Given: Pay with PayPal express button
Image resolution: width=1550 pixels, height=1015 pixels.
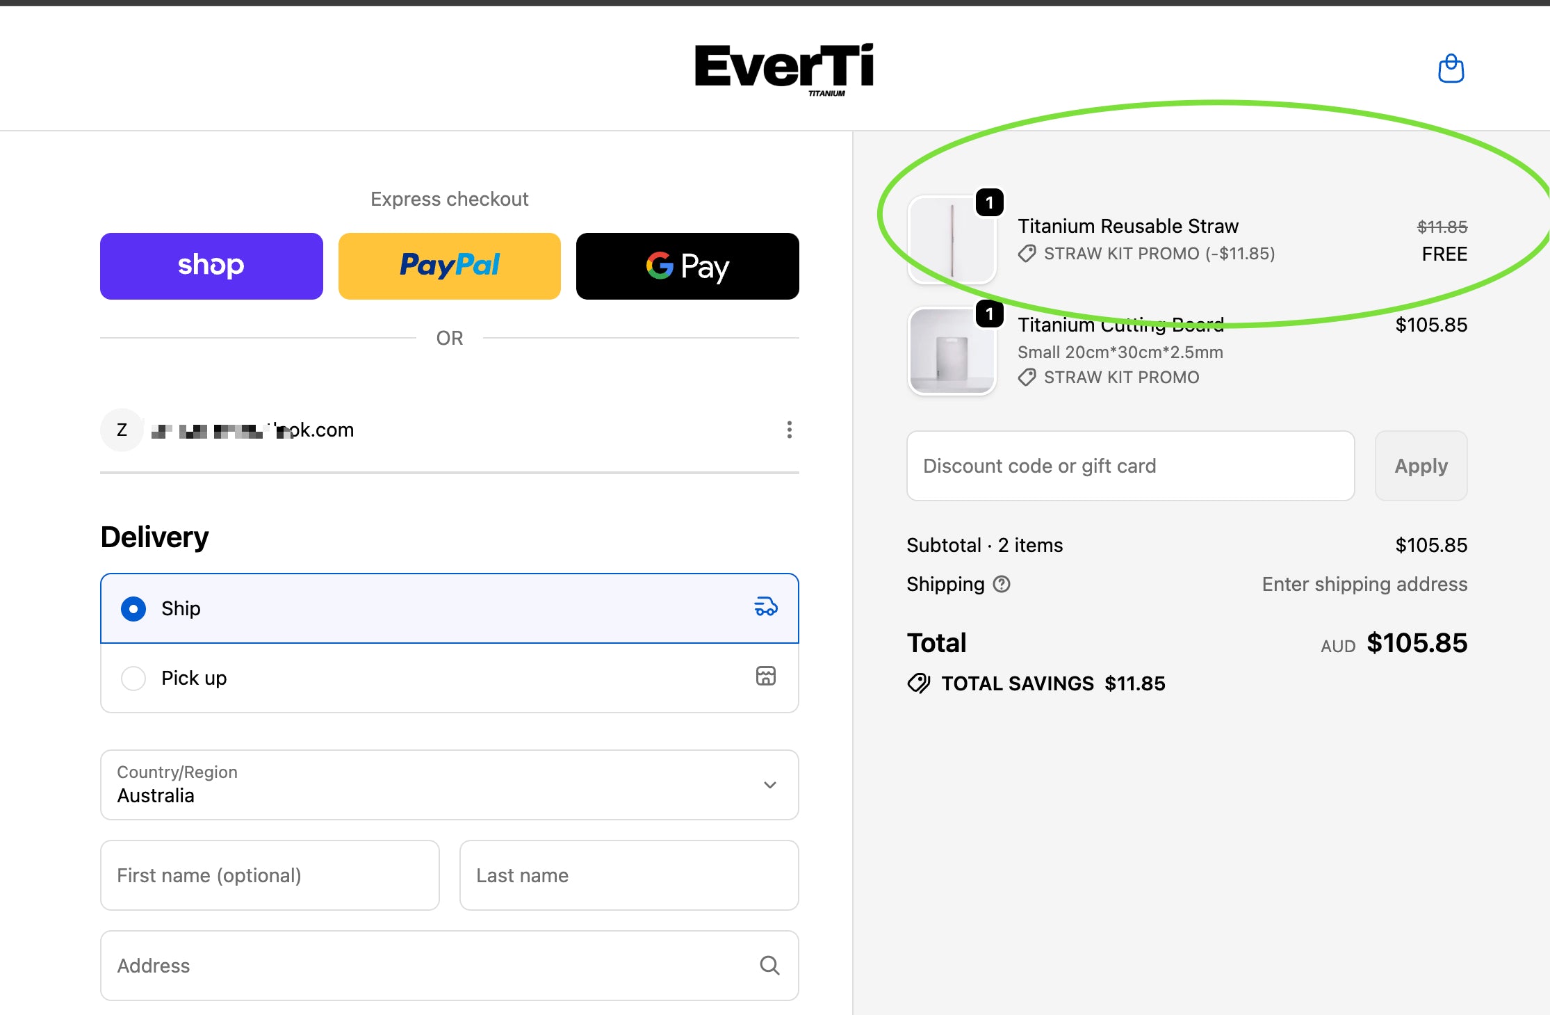Looking at the screenshot, I should 449,266.
